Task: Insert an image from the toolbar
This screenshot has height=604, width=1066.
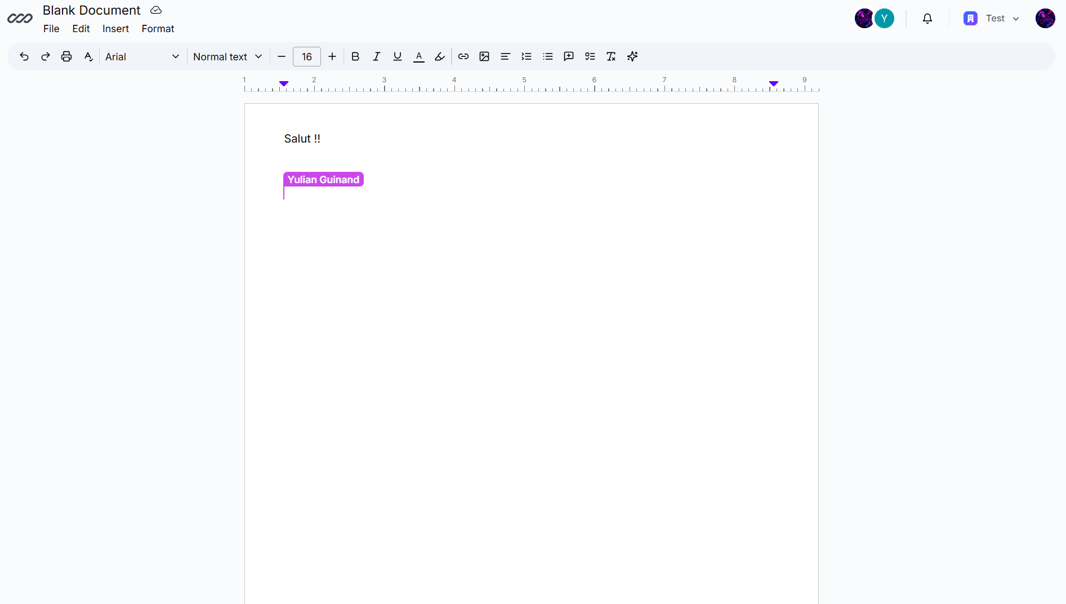Action: pos(484,56)
